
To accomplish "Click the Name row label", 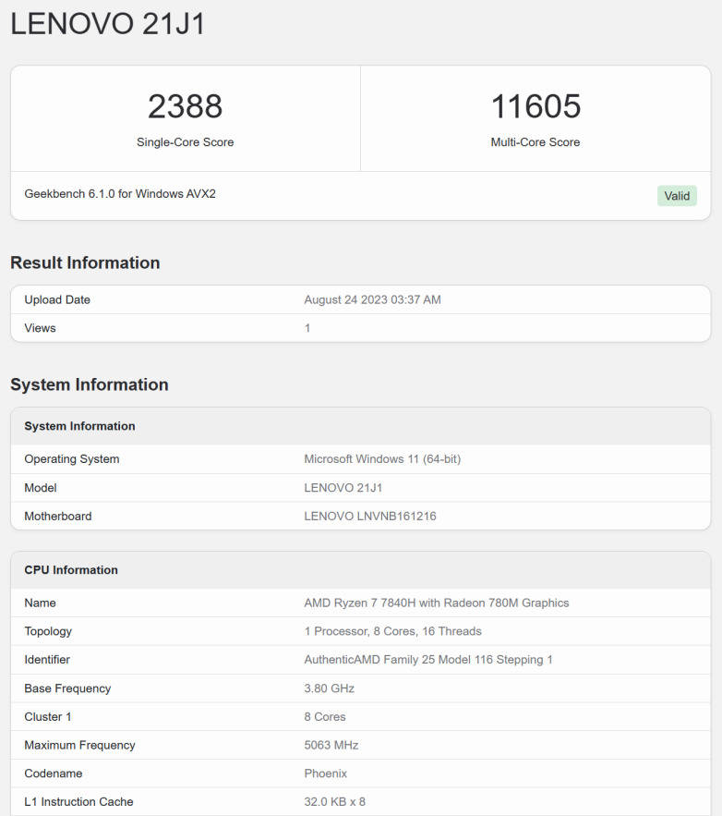I will [x=40, y=603].
